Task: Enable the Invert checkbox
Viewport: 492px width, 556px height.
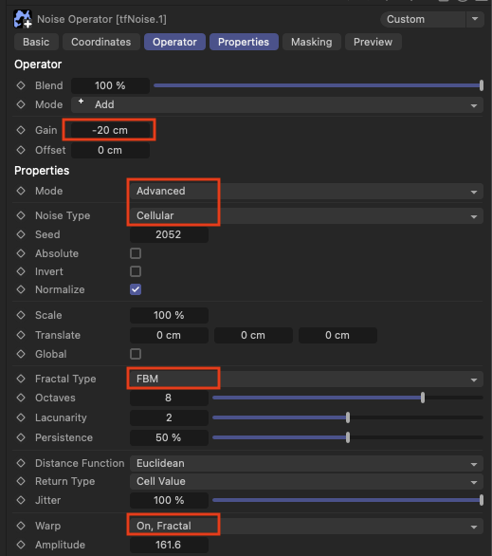Action: coord(136,271)
